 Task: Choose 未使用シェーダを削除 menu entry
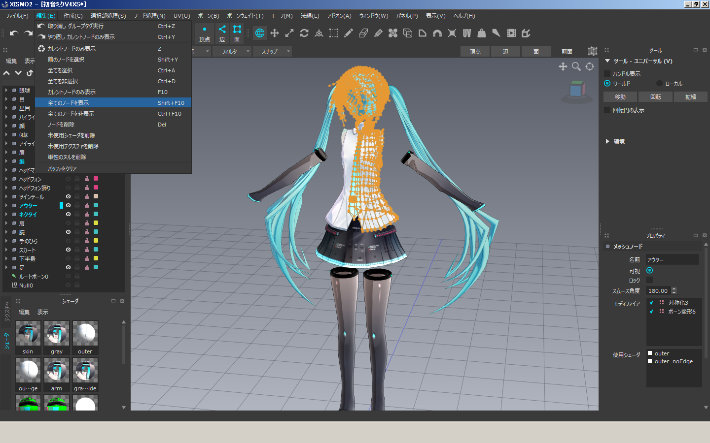point(113,135)
